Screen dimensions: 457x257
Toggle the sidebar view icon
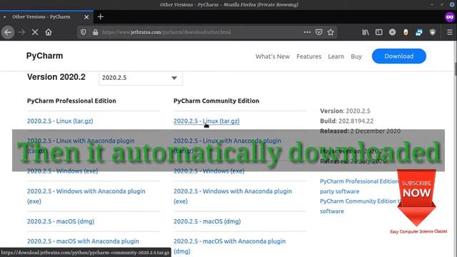click(x=379, y=32)
